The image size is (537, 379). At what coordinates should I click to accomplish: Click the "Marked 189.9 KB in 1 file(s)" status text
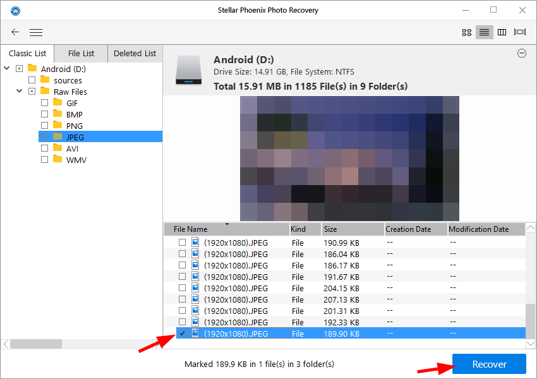[259, 364]
